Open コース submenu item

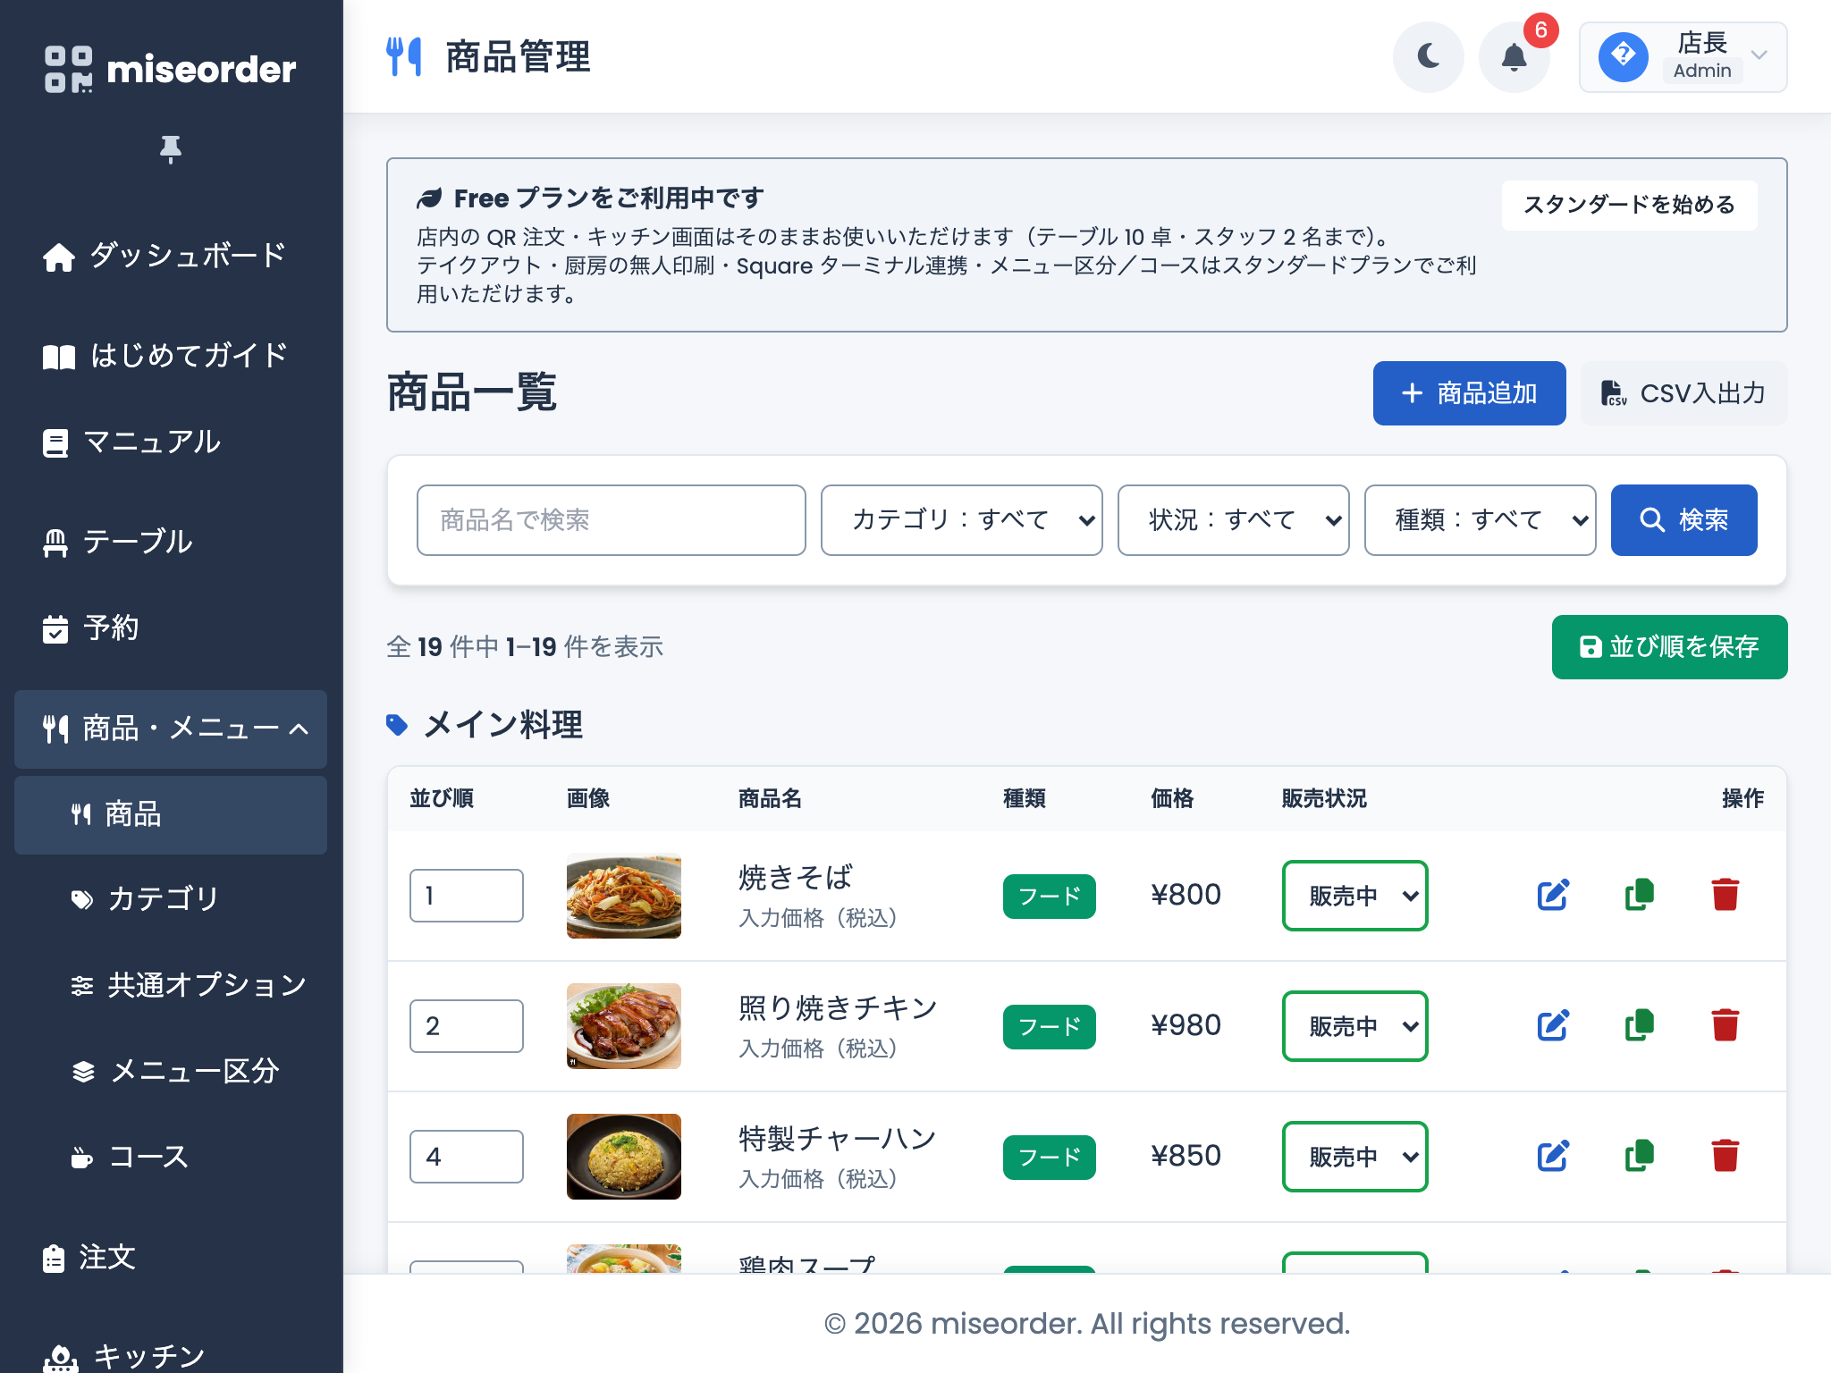click(171, 1157)
